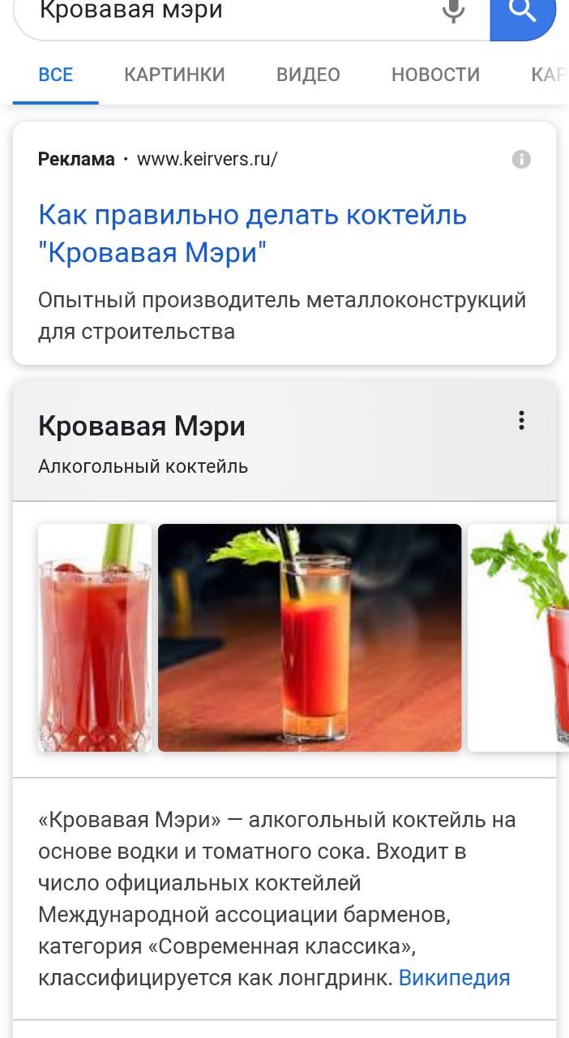View the crystal glass cocktail image
Image resolution: width=569 pixels, height=1038 pixels.
(x=95, y=637)
